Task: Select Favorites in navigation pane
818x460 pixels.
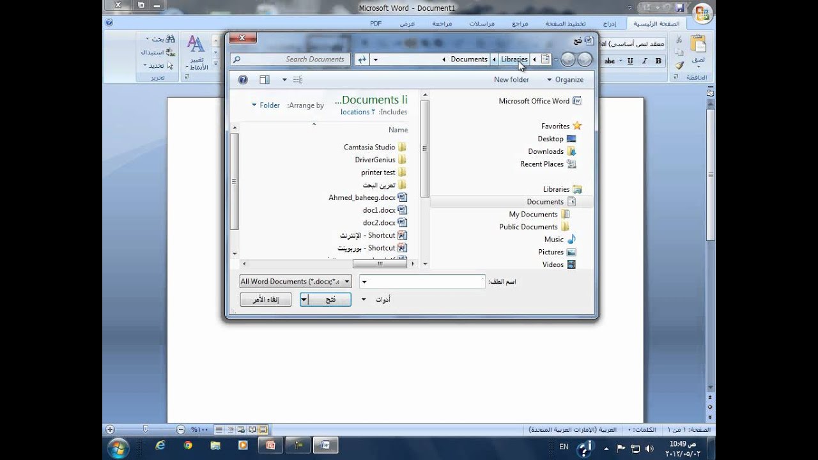Action: [x=561, y=126]
